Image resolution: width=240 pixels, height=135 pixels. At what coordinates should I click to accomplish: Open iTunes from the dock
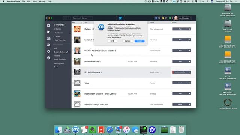point(126,130)
